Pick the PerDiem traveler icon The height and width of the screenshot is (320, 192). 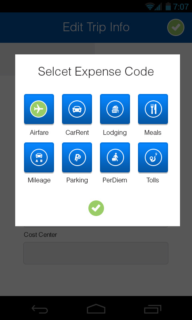click(115, 158)
